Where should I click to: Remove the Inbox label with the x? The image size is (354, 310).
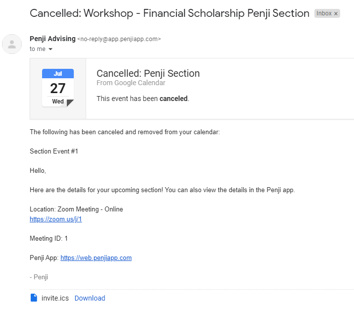coord(336,13)
